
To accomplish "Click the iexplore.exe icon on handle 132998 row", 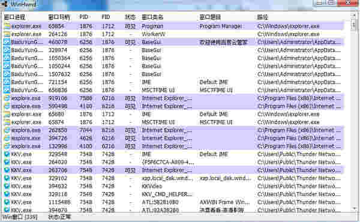I will (7, 146).
